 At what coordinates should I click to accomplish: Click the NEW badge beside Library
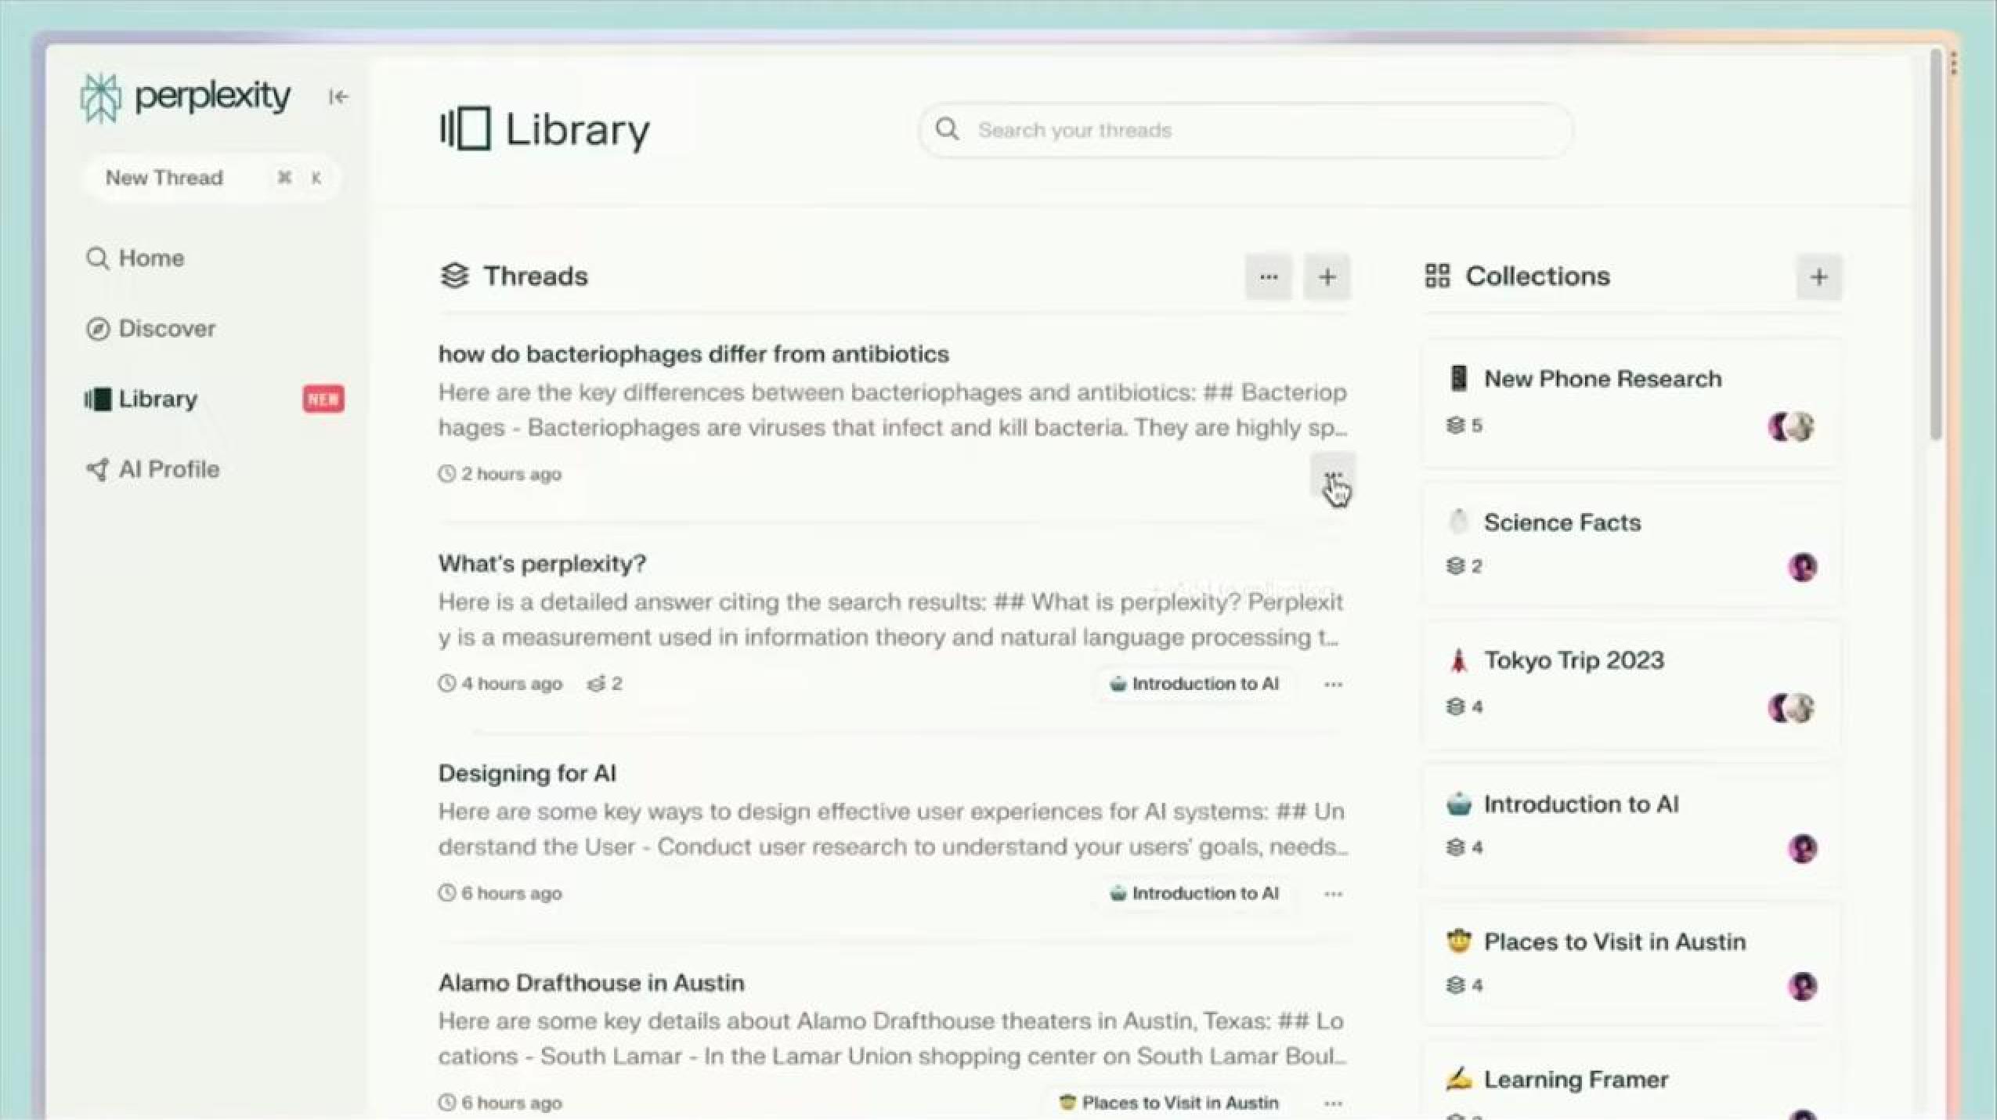(x=323, y=399)
